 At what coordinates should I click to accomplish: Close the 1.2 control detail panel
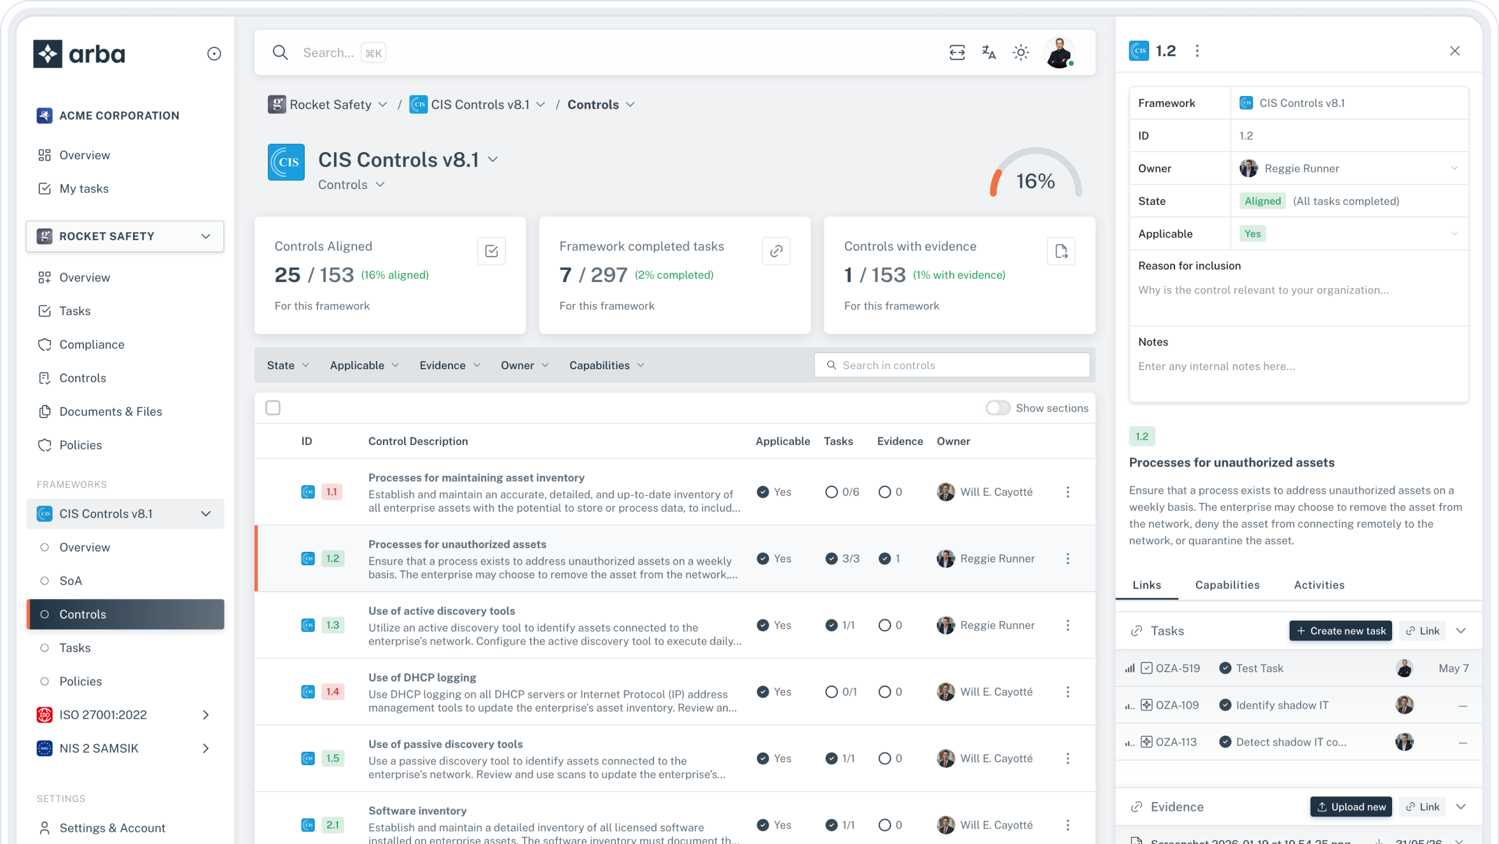(1454, 51)
